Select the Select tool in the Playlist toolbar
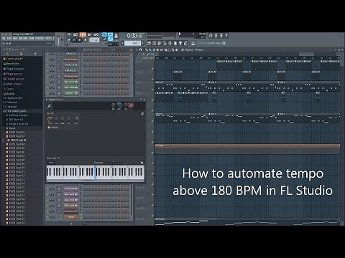The height and width of the screenshot is (258, 345). coord(169,49)
